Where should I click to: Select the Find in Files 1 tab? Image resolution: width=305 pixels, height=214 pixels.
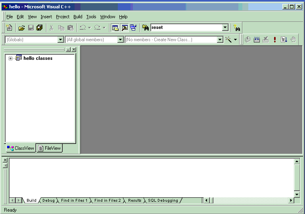tap(74, 201)
